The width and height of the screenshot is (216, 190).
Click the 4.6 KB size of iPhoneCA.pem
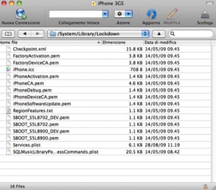click(136, 83)
